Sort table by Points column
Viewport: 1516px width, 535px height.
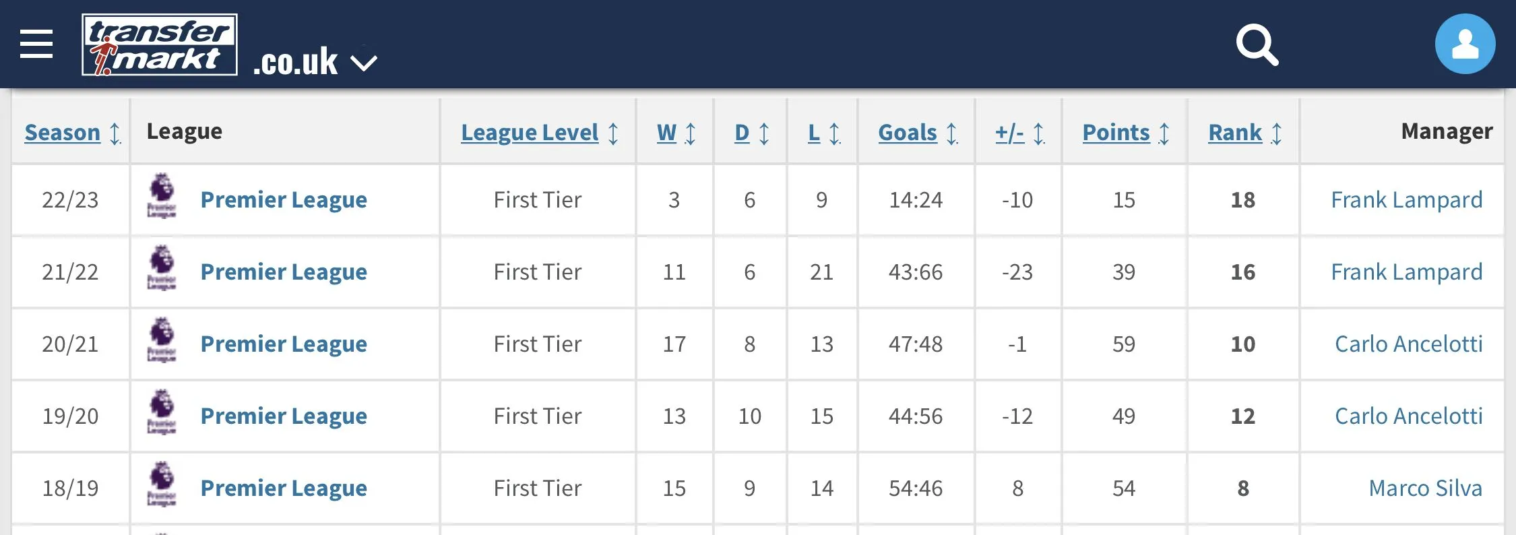coord(1116,133)
